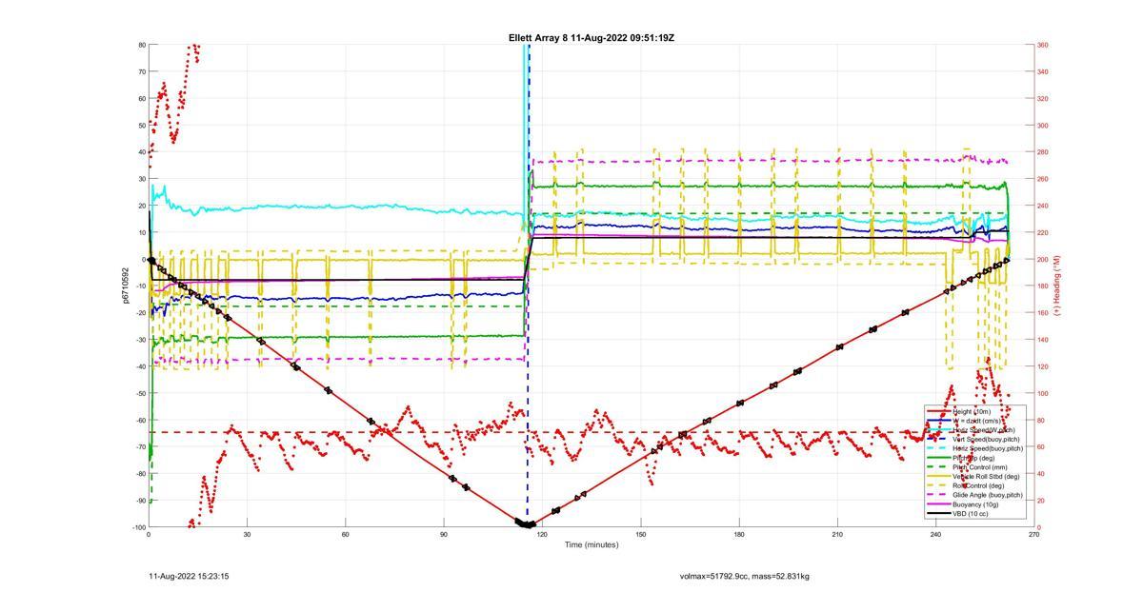This screenshot has height=592, width=1143.
Task: Click legend entry 'Vehicle Roll Stbd (deg)'
Action: (x=986, y=476)
